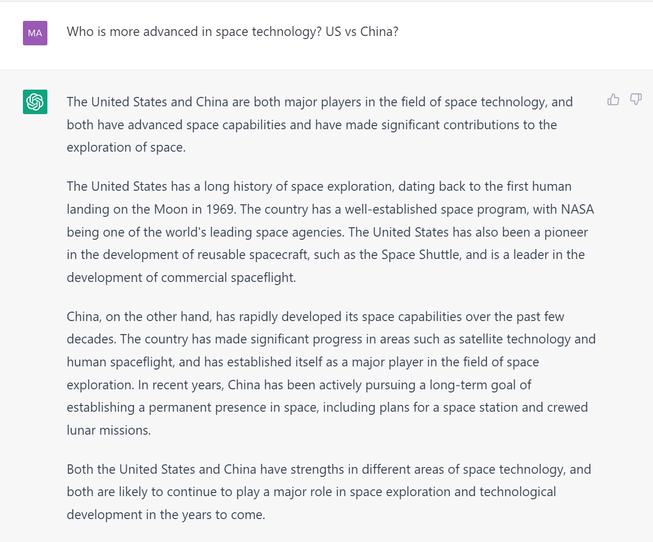Click the word crewed in the third paragraph
The height and width of the screenshot is (542, 653).
click(x=567, y=408)
